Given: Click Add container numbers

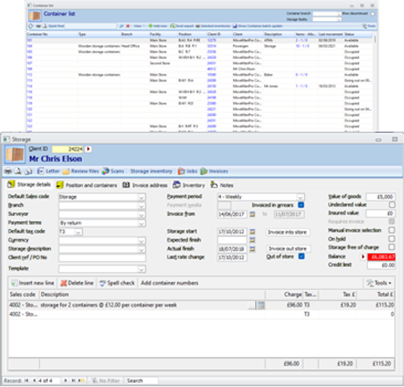Looking at the screenshot, I should pyautogui.click(x=169, y=283).
